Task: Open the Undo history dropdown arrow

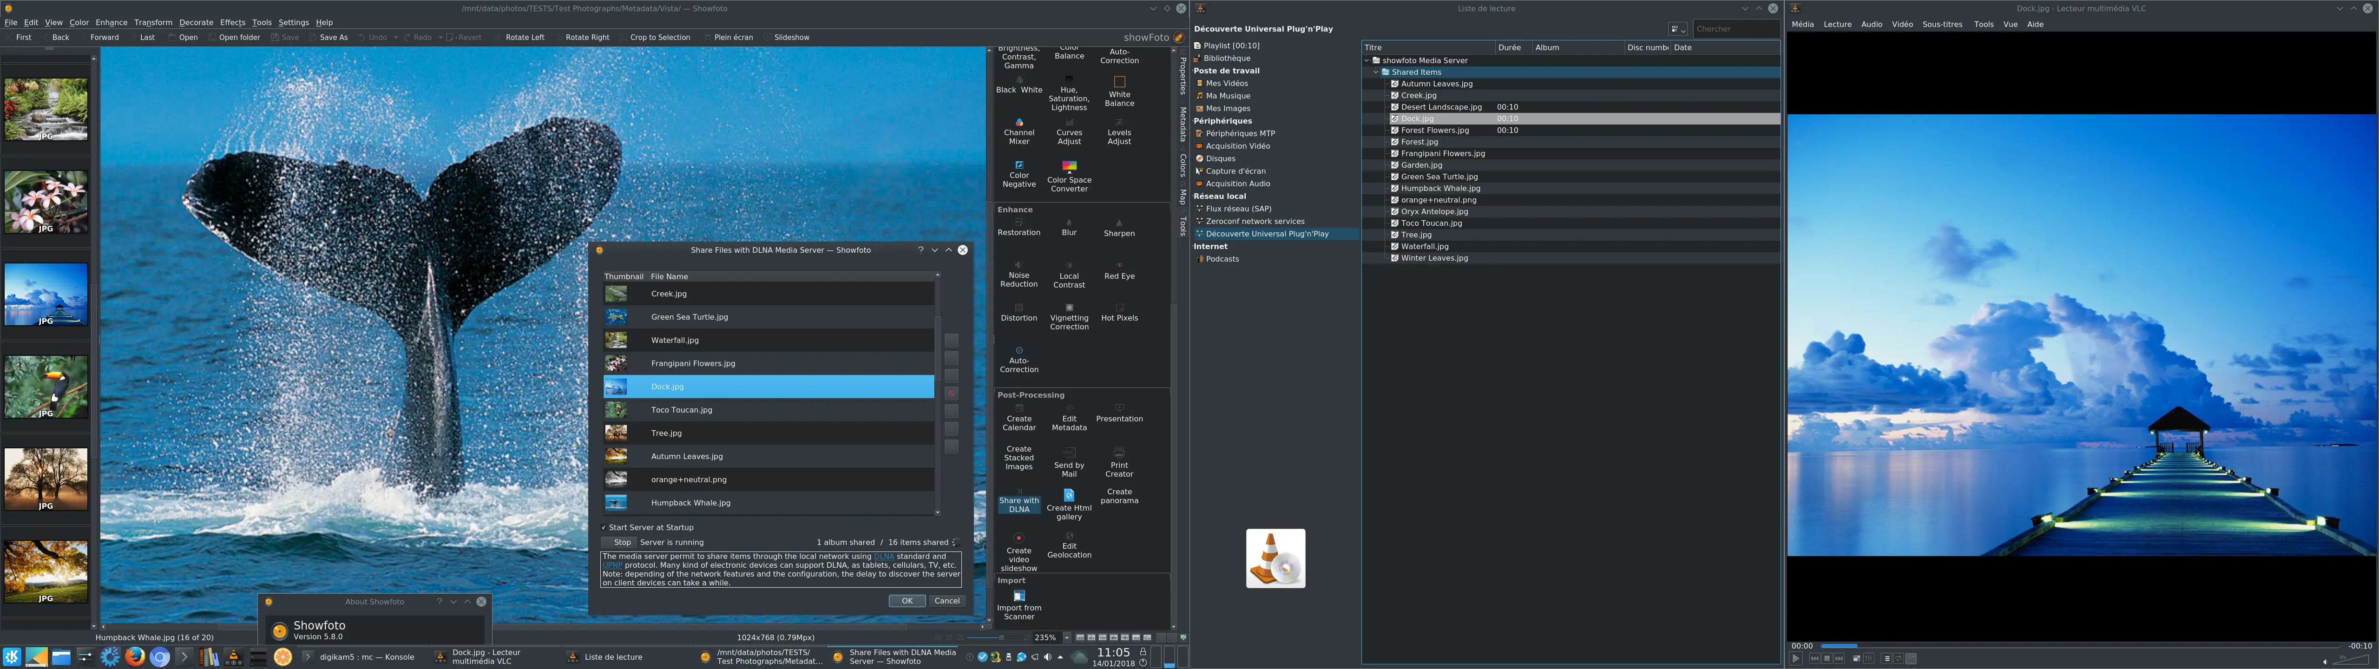Action: 396,38
